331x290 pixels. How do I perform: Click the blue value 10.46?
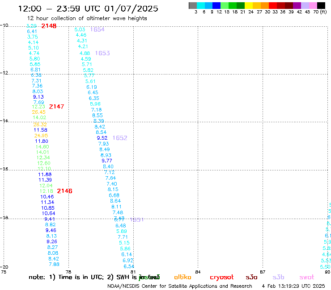point(47,197)
